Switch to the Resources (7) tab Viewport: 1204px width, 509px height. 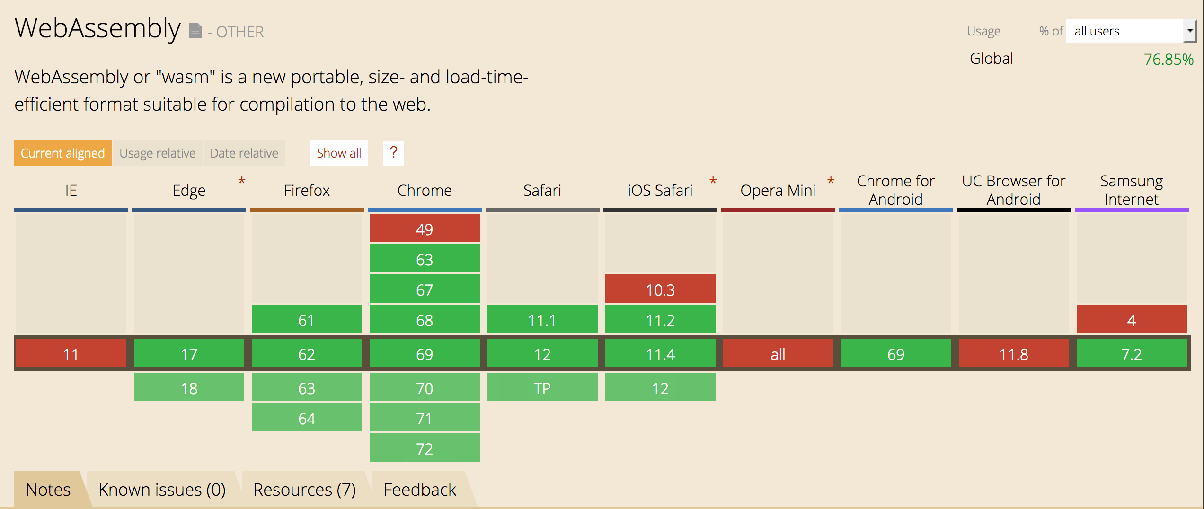pyautogui.click(x=304, y=489)
